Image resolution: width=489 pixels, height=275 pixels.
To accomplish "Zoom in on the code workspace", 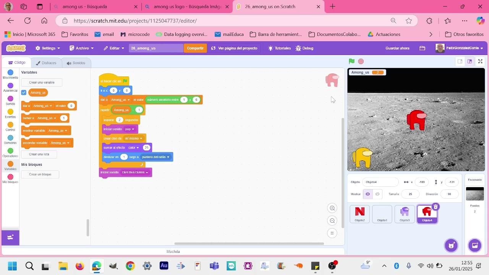I will [x=332, y=208].
